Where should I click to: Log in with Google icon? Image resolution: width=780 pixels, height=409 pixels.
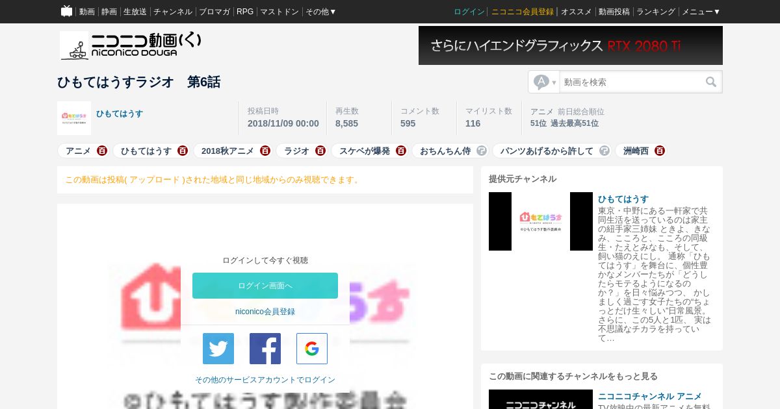[x=312, y=349]
